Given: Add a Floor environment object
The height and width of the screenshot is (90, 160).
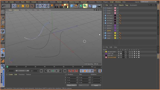Looking at the screenshot, I should tap(94, 6).
